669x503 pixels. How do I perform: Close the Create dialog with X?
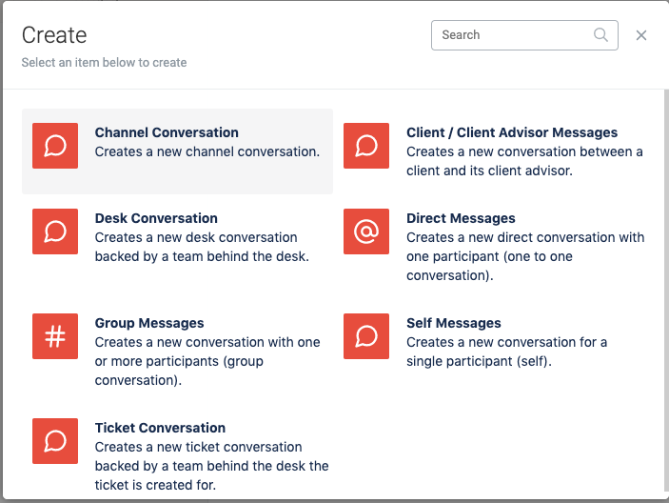click(641, 35)
